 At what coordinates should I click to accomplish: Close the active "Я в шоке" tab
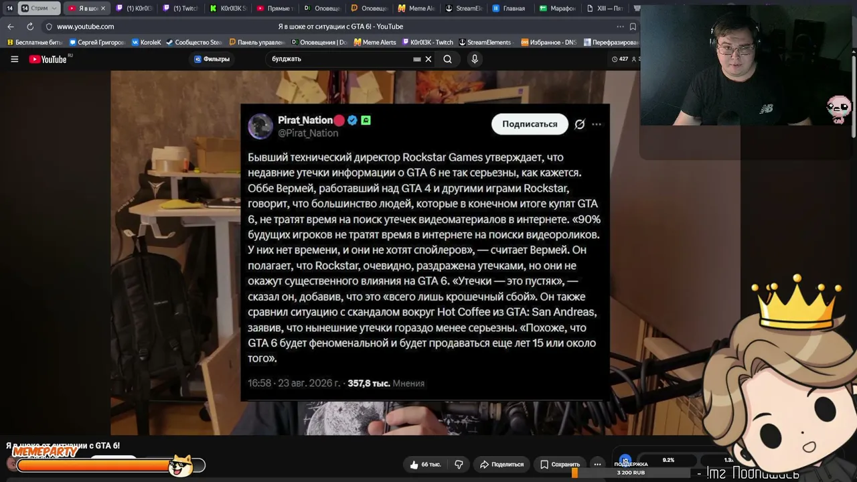pyautogui.click(x=102, y=9)
